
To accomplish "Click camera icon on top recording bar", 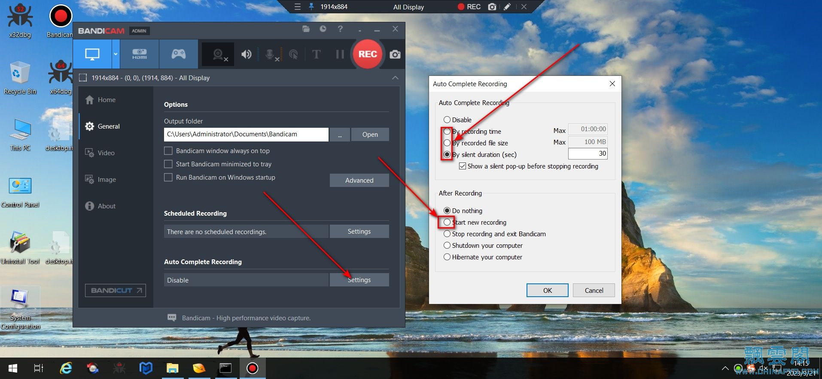I will (x=492, y=7).
